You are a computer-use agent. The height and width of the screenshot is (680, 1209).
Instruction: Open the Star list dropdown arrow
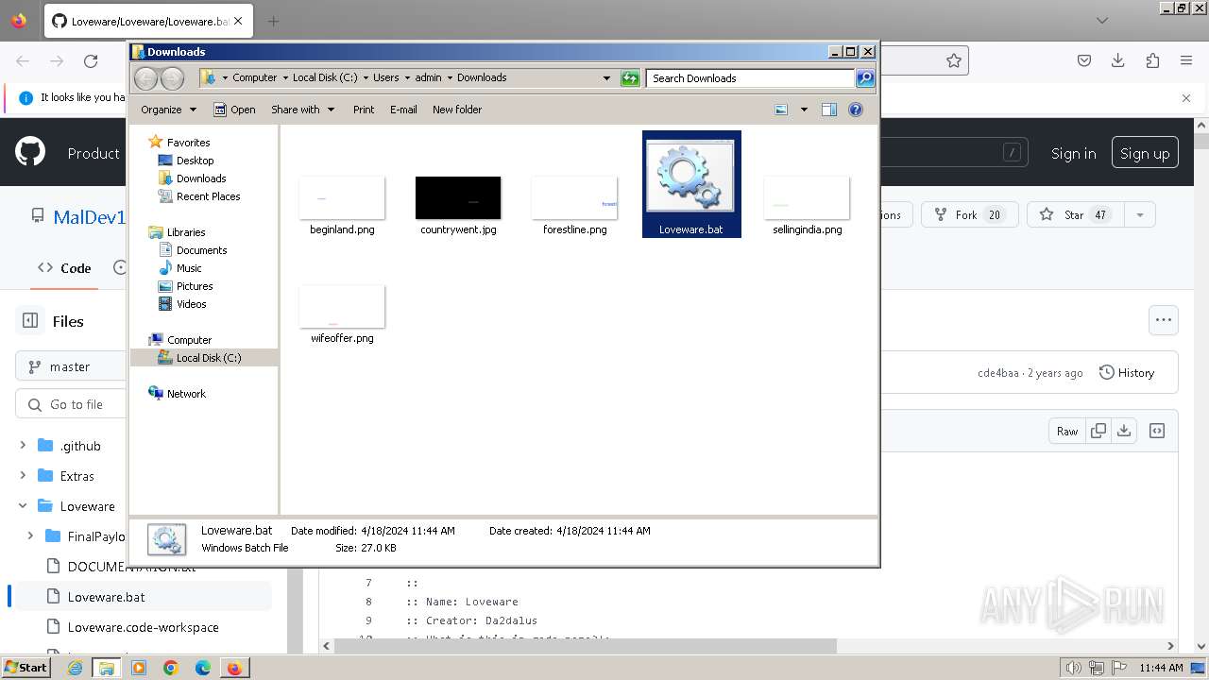point(1140,215)
